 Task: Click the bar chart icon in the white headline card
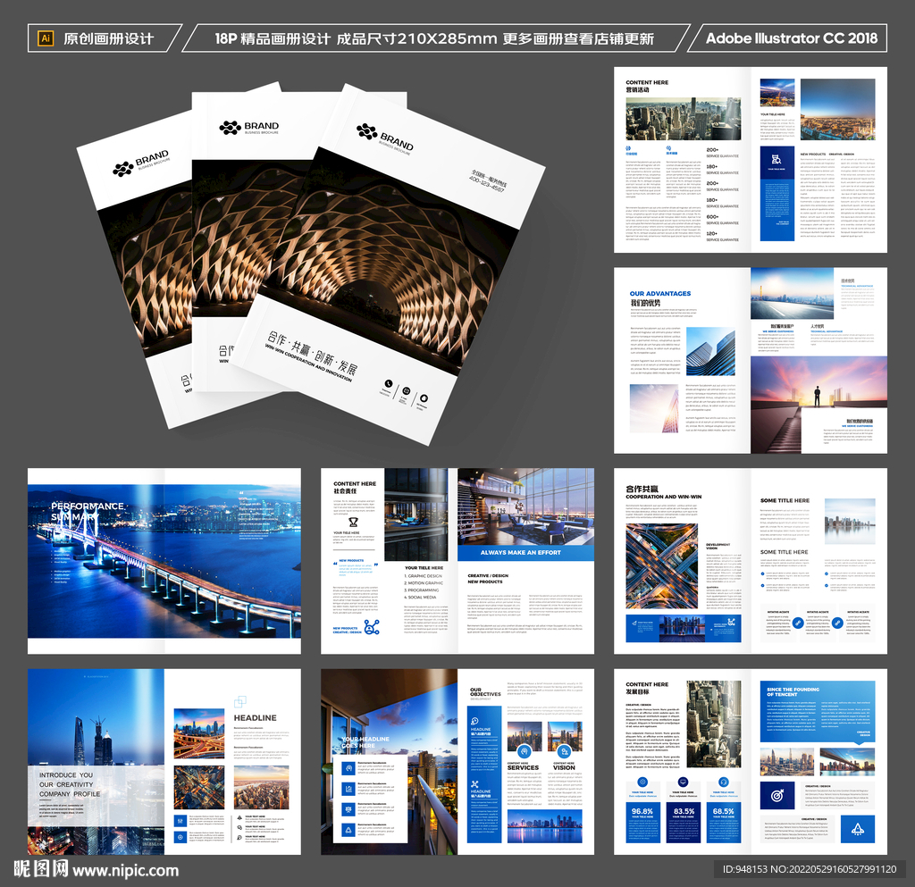click(348, 789)
